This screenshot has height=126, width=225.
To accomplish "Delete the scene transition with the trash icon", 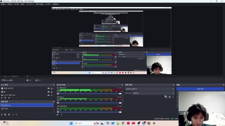I will point(169,97).
